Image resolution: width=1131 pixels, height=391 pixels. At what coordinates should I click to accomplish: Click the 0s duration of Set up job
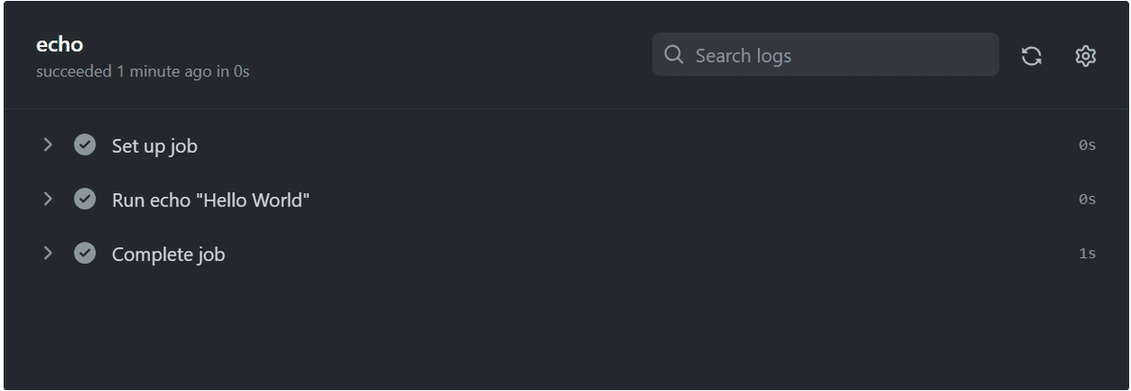1088,146
